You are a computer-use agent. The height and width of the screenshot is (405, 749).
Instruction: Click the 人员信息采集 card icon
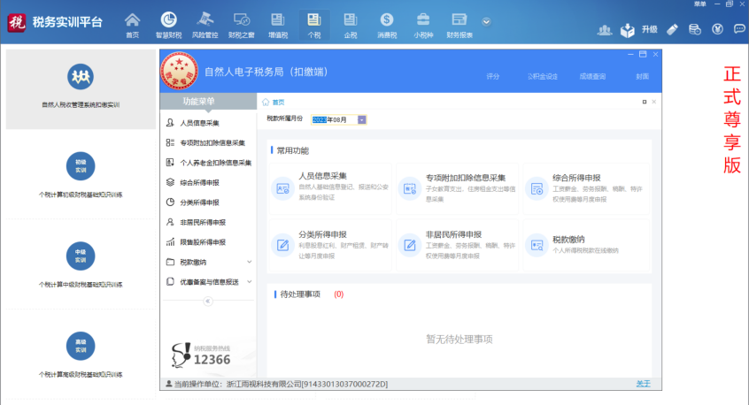tap(282, 187)
